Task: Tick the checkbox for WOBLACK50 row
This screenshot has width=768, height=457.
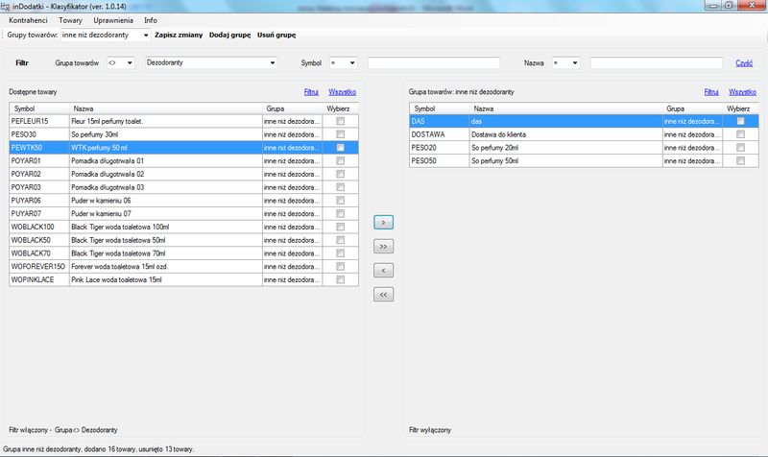Action: [x=341, y=240]
